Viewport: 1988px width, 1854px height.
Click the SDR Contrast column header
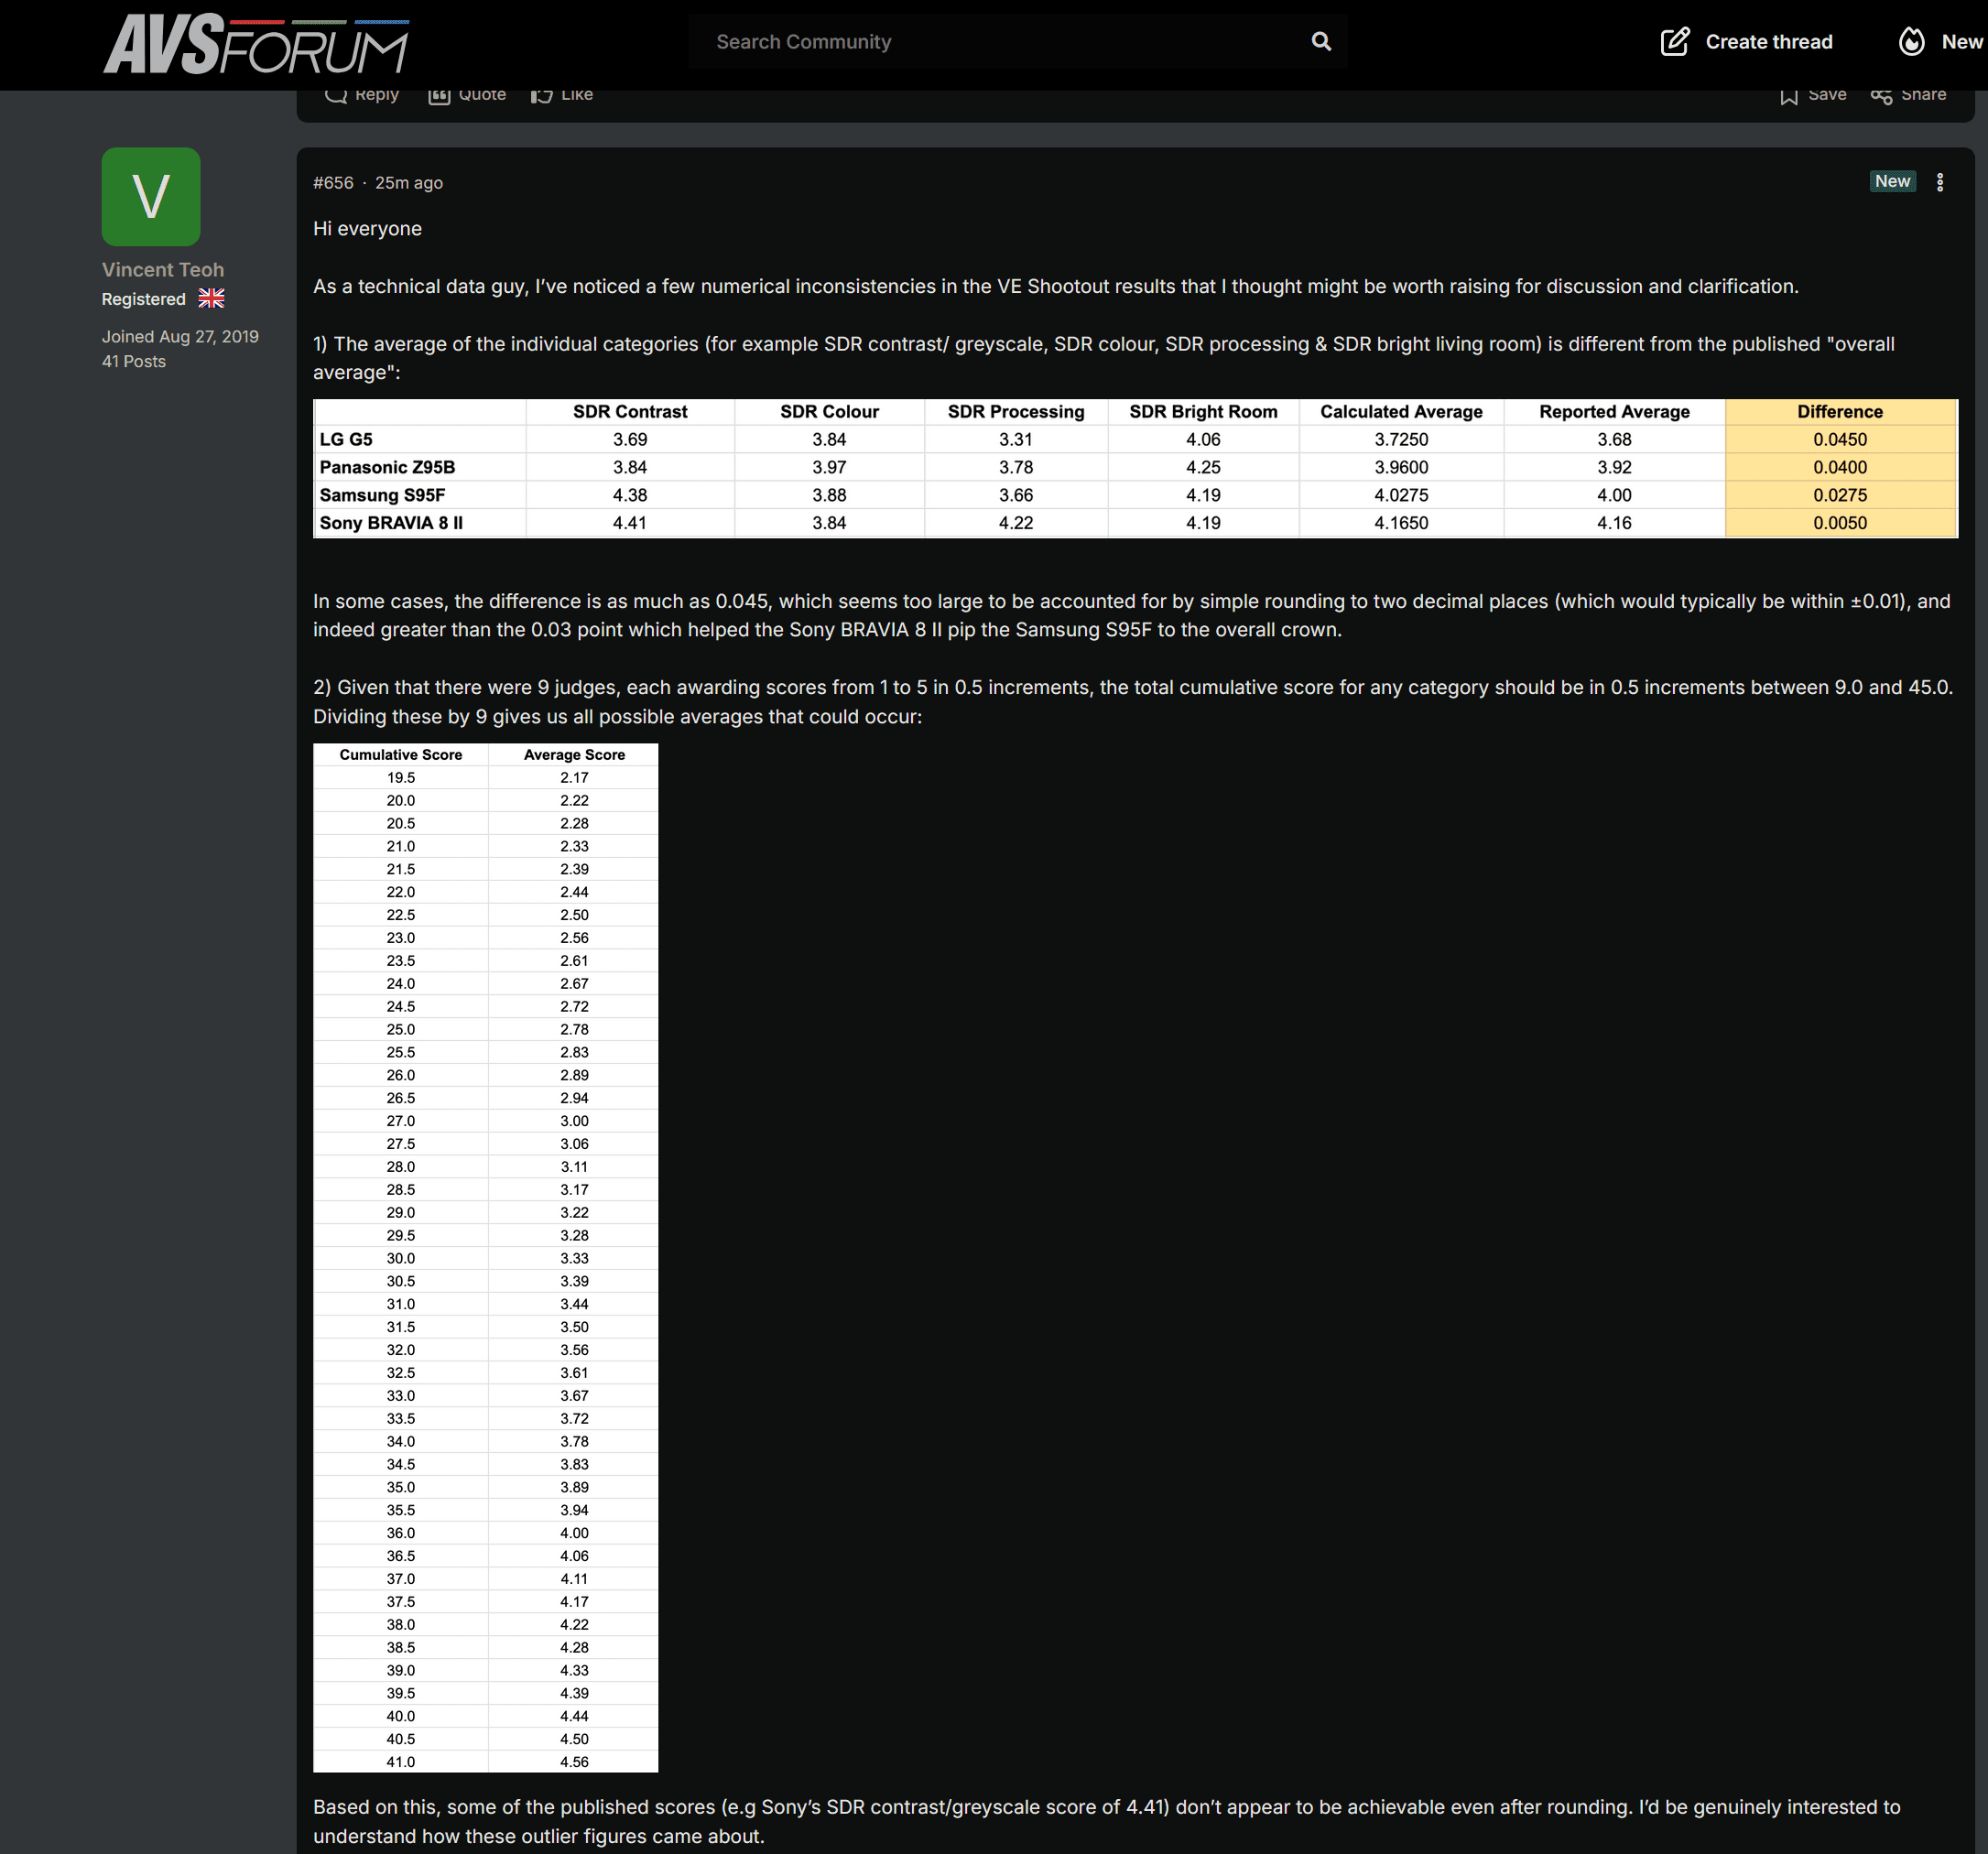[630, 412]
